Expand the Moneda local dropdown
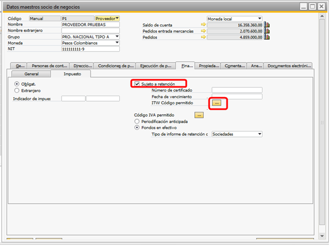The image size is (330, 246). tap(260, 18)
